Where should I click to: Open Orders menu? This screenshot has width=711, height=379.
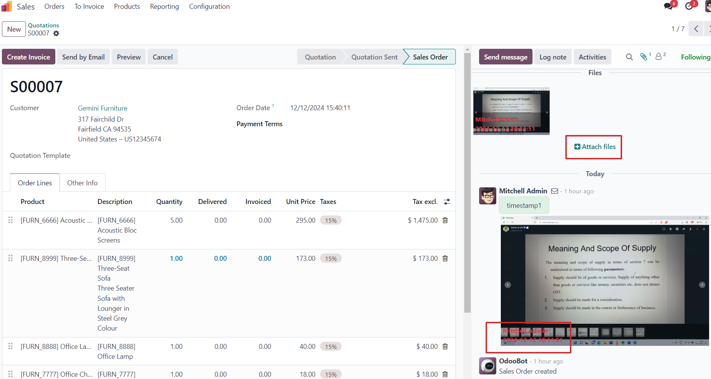54,6
